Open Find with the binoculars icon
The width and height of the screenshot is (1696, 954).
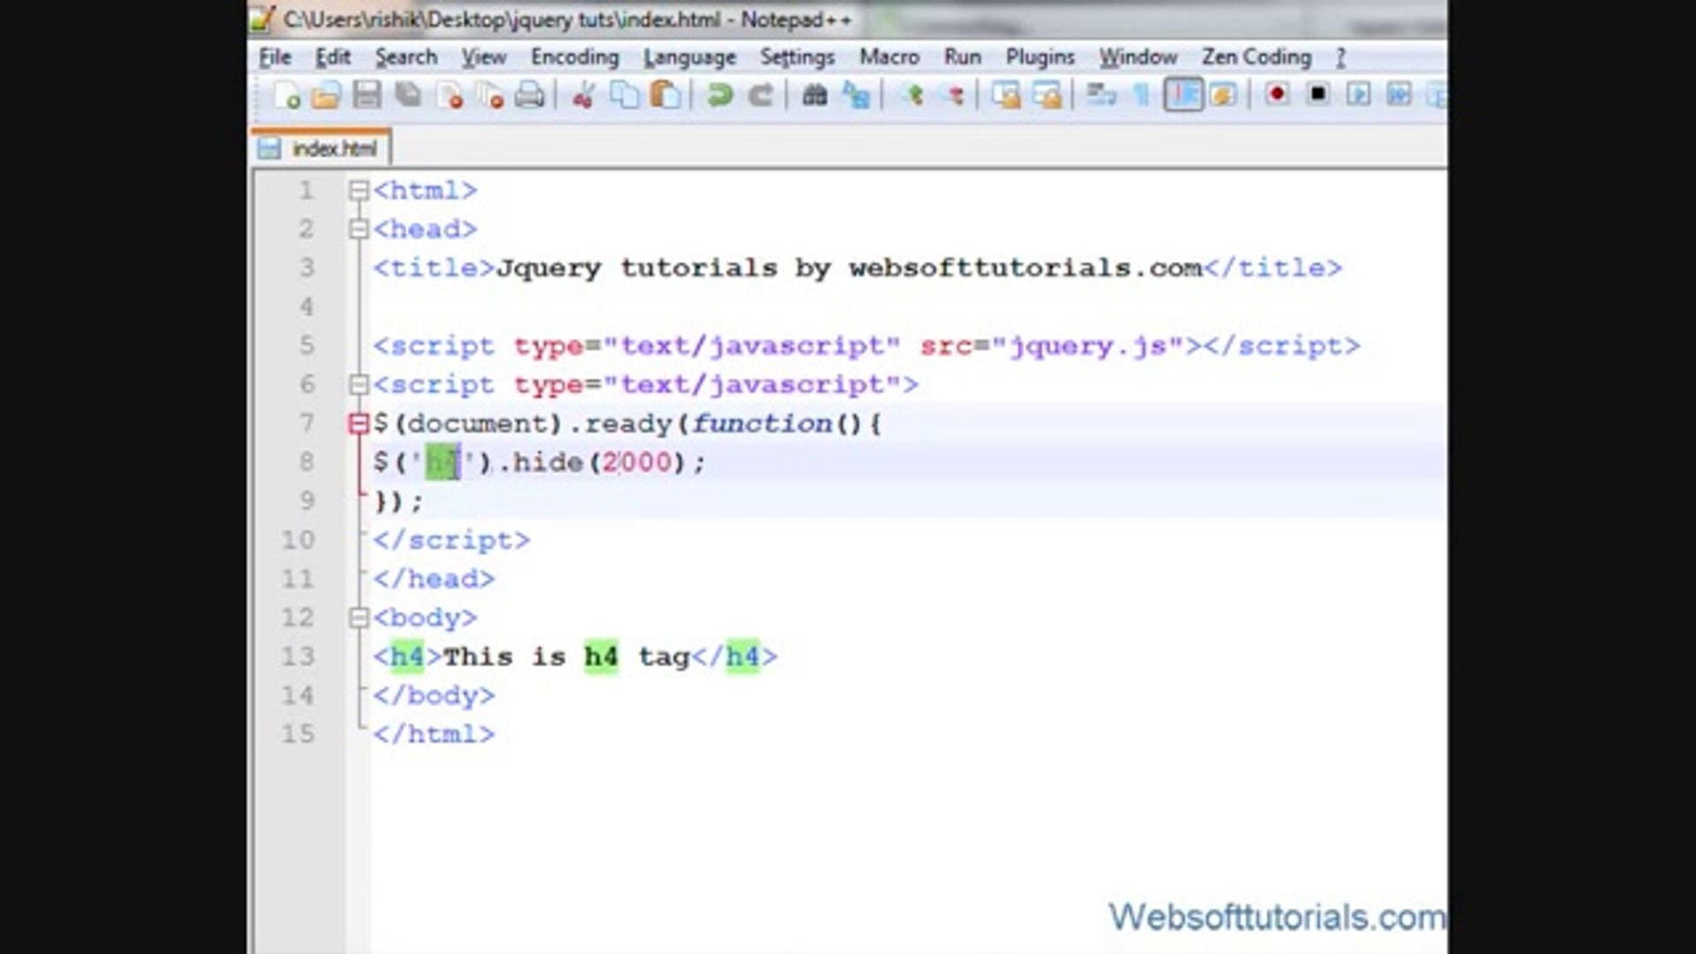tap(814, 95)
